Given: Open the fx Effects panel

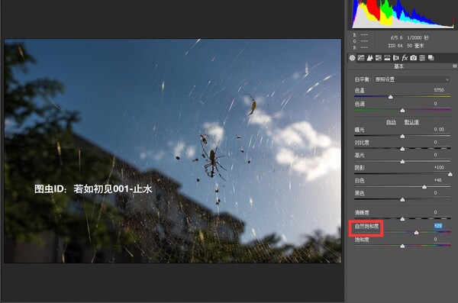Looking at the screenshot, I should [405, 58].
